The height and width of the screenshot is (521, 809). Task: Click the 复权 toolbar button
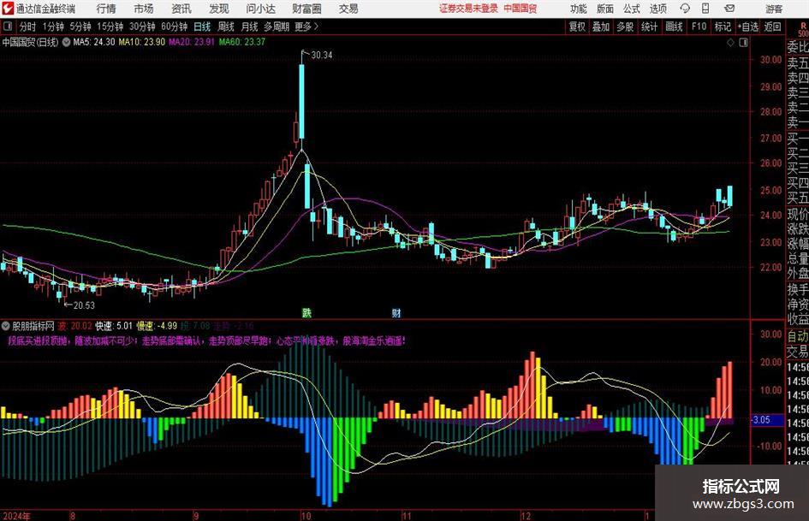point(577,27)
